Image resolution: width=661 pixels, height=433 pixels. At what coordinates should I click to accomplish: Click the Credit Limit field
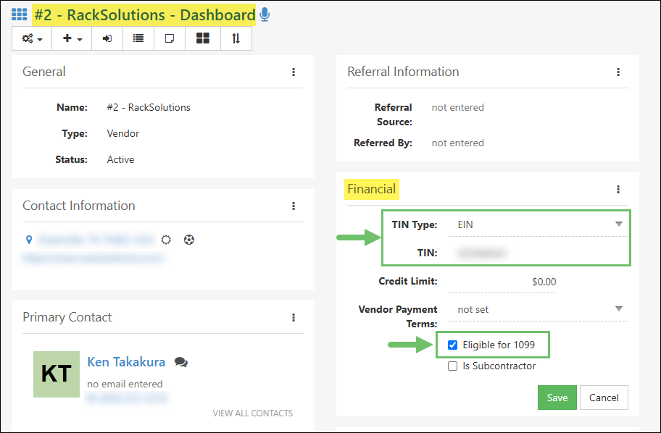click(502, 282)
